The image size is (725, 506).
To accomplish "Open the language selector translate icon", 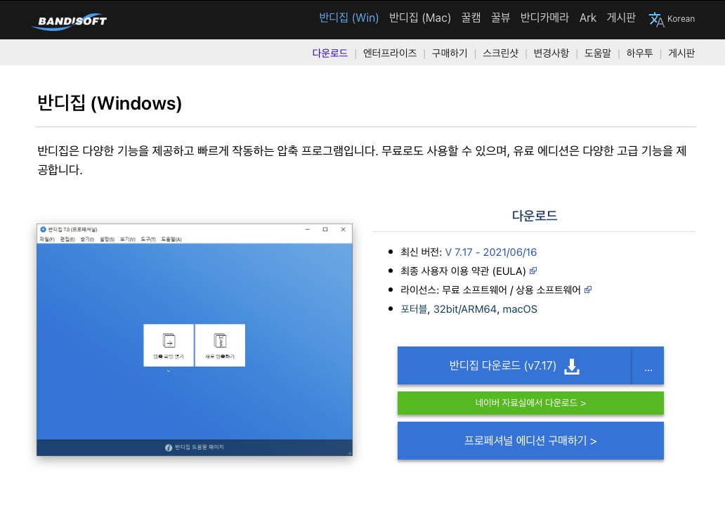I will coord(656,20).
